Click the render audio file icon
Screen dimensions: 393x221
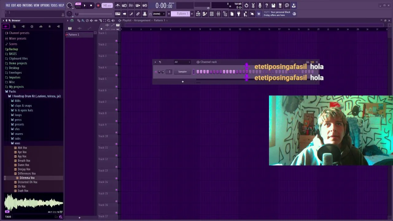coord(280,6)
